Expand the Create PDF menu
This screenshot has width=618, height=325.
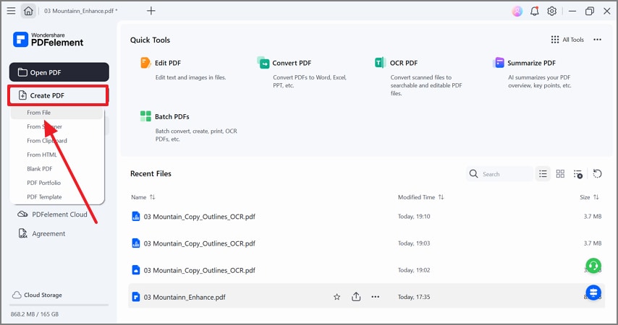[58, 95]
